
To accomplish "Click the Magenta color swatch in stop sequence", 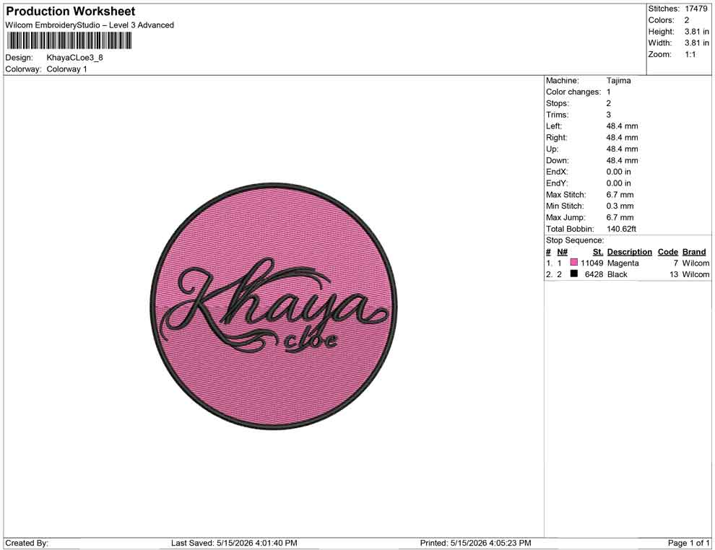I will tap(574, 263).
